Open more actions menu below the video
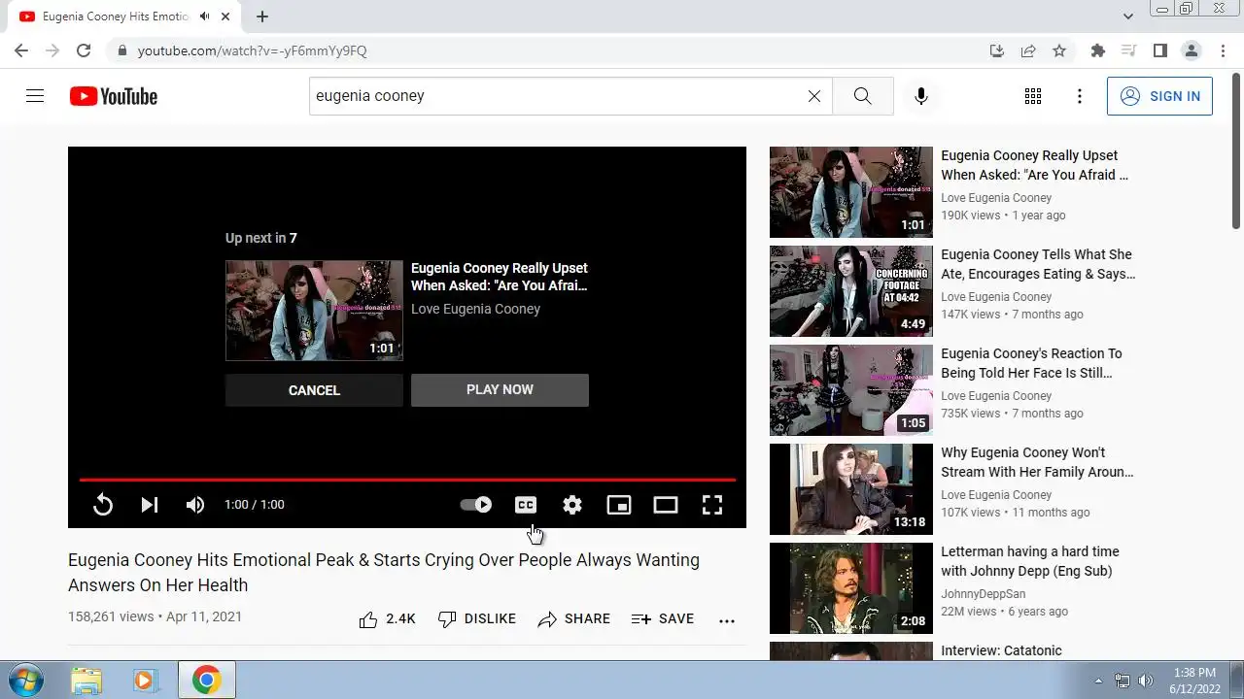The image size is (1244, 699). 727,620
